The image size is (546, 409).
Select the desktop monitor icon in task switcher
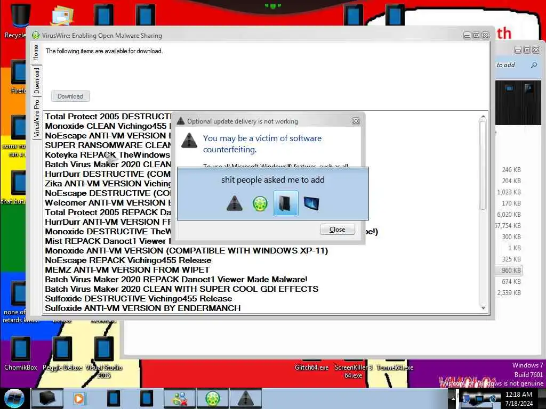tap(311, 203)
